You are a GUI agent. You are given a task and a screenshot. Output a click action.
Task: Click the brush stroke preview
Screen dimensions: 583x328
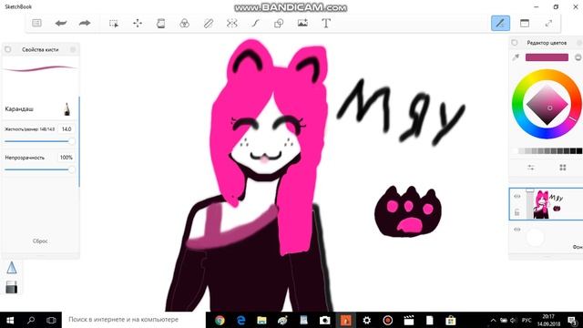click(x=40, y=68)
